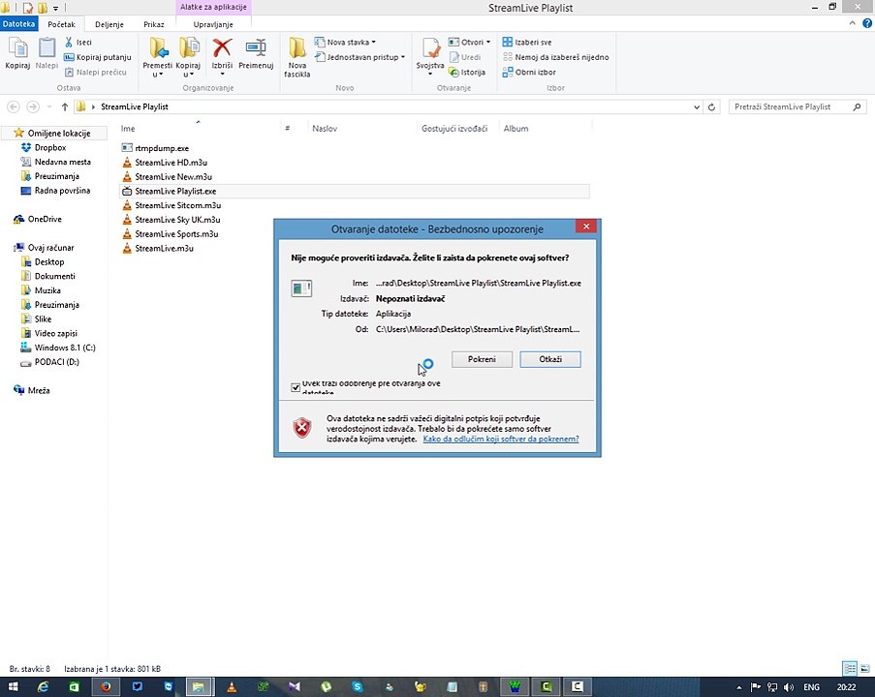Open Mreža in the navigation pane

(31, 390)
